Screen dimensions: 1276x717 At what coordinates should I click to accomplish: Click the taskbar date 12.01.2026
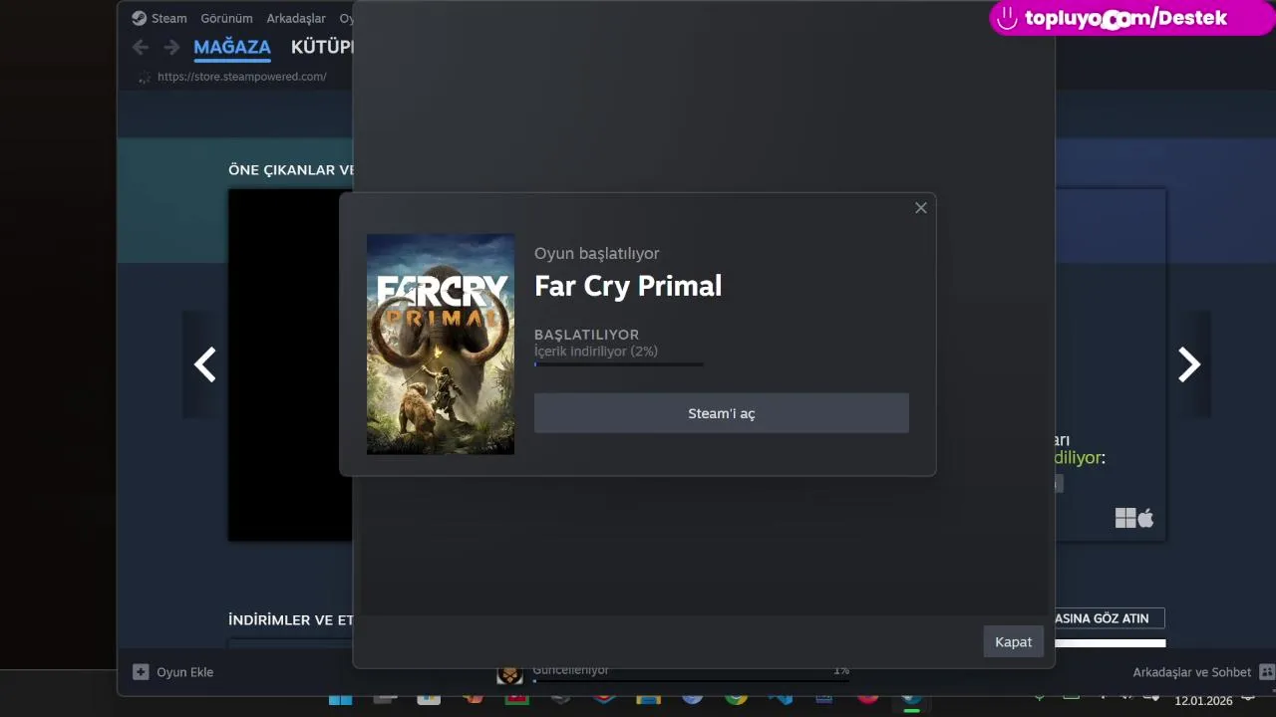click(1203, 701)
